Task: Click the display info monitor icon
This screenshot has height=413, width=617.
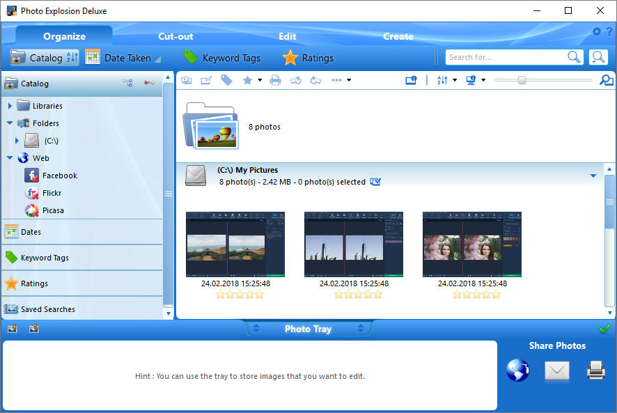Action: [471, 80]
